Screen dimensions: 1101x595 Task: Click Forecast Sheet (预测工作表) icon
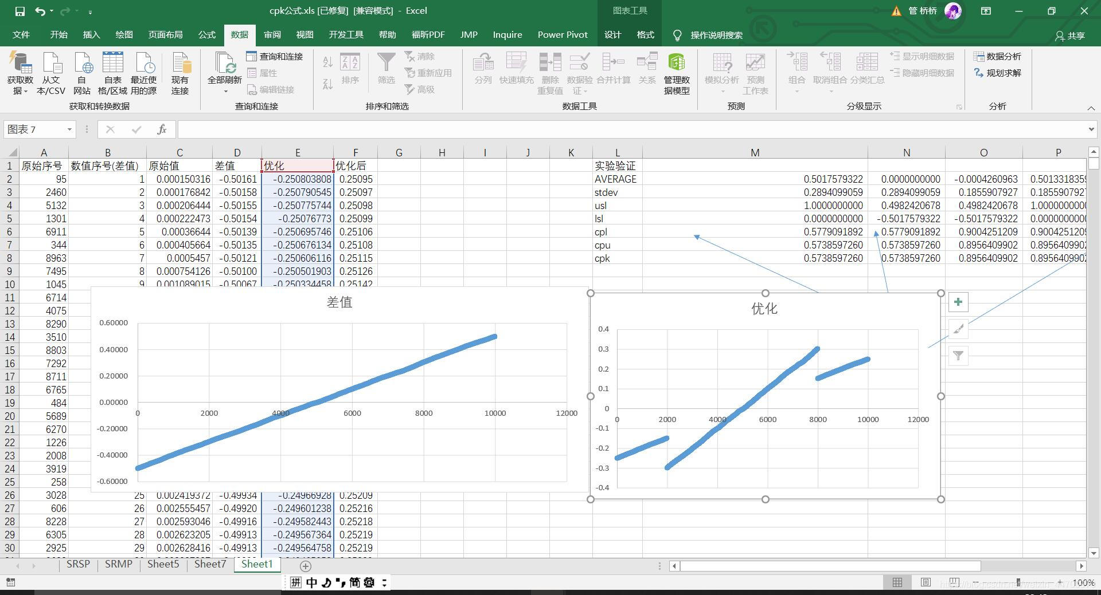[x=755, y=74]
